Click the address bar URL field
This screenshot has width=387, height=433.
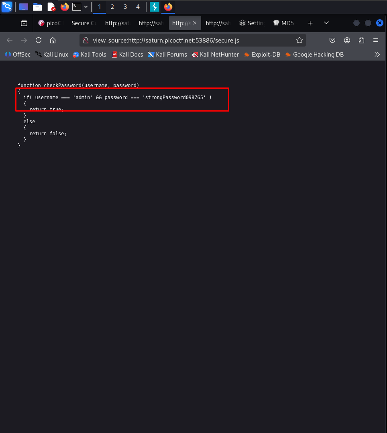189,40
